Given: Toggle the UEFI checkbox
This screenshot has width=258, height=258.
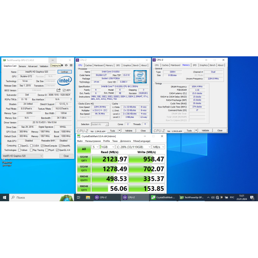Looking at the screenshot, I should pyautogui.click(x=64, y=90).
